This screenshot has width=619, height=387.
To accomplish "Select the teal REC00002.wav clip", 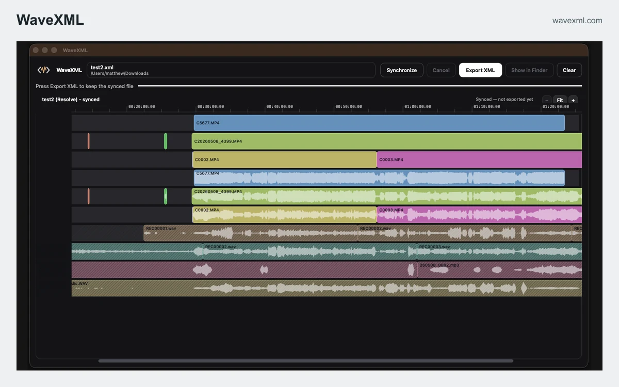I will pyautogui.click(x=309, y=251).
